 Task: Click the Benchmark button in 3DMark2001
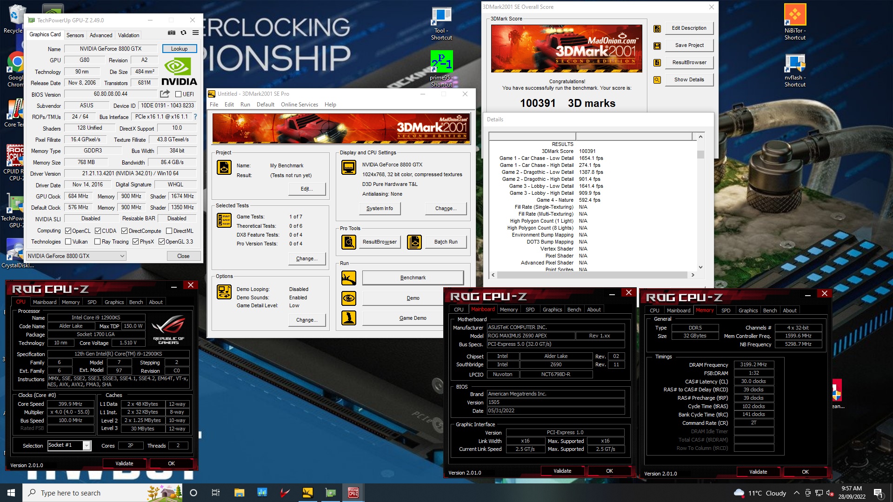tap(413, 278)
